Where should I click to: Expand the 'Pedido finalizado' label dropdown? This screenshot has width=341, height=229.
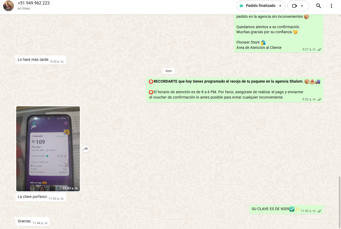pos(280,6)
